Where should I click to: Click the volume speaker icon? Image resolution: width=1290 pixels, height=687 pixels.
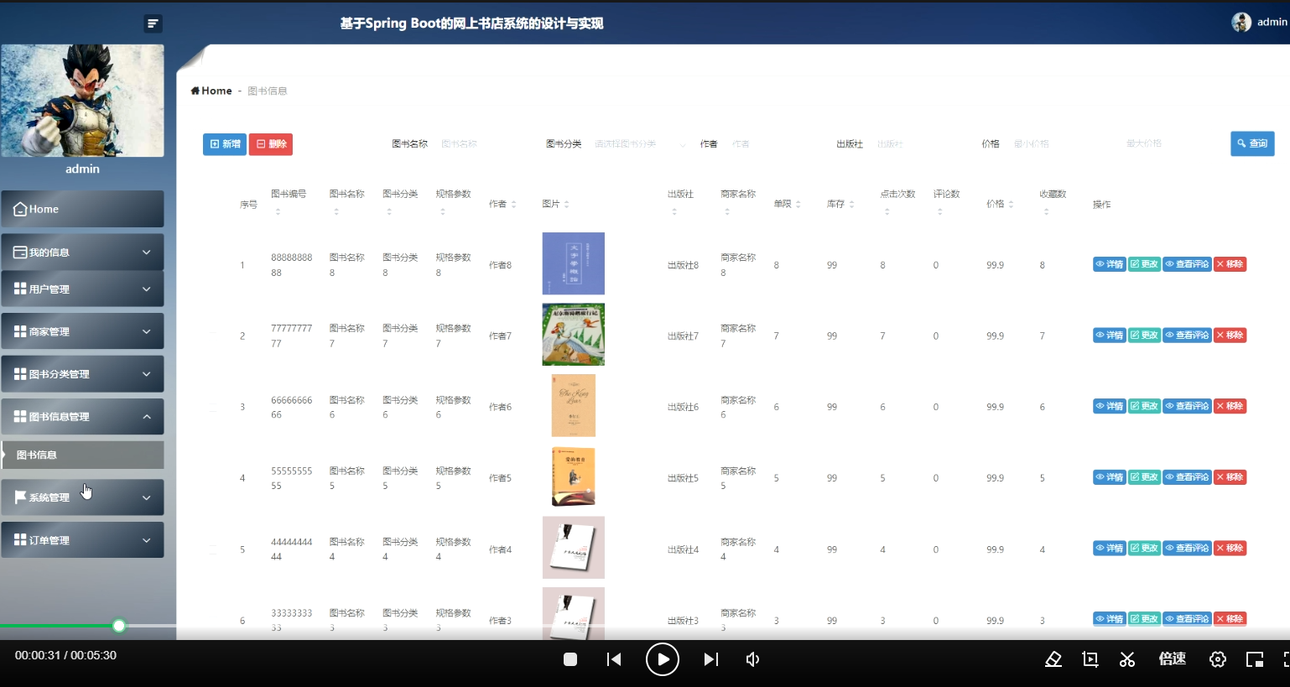(752, 659)
